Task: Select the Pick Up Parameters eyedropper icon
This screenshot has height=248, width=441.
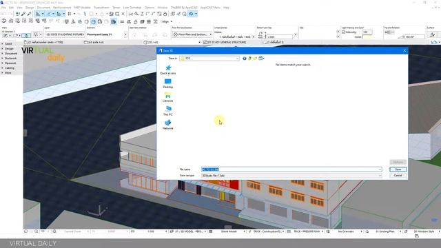Action: [23, 14]
